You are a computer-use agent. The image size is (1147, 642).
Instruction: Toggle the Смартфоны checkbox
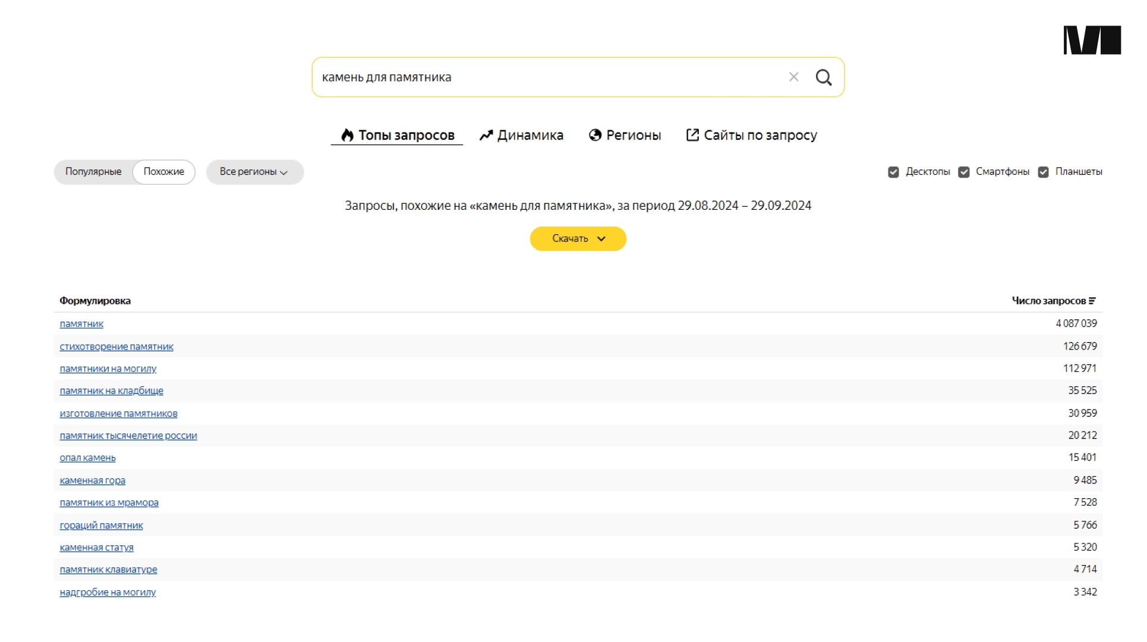coord(964,172)
